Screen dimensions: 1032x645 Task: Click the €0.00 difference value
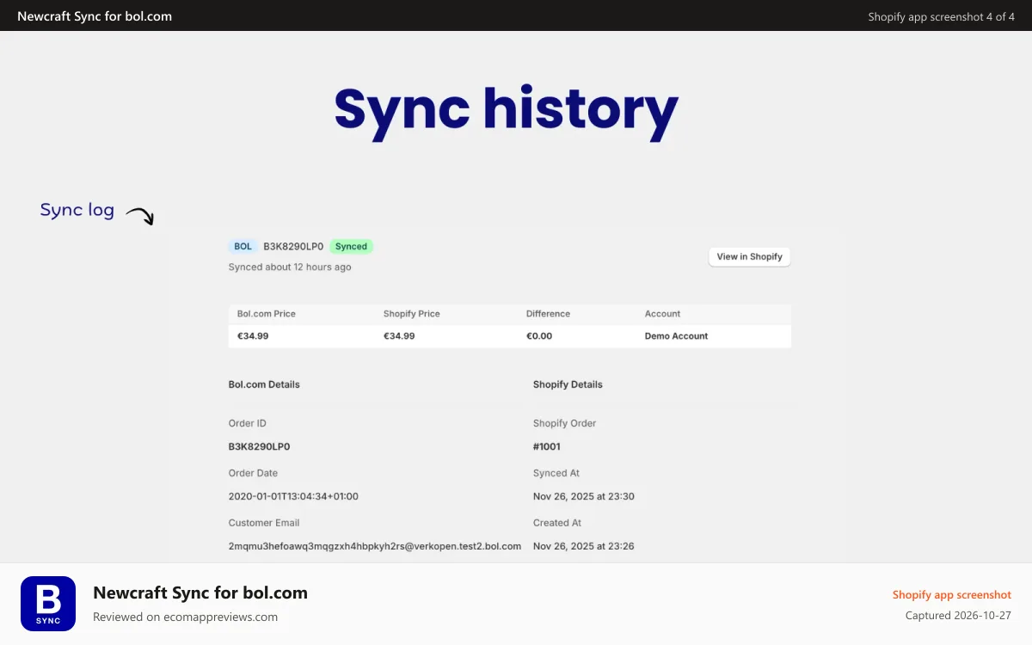coord(539,336)
